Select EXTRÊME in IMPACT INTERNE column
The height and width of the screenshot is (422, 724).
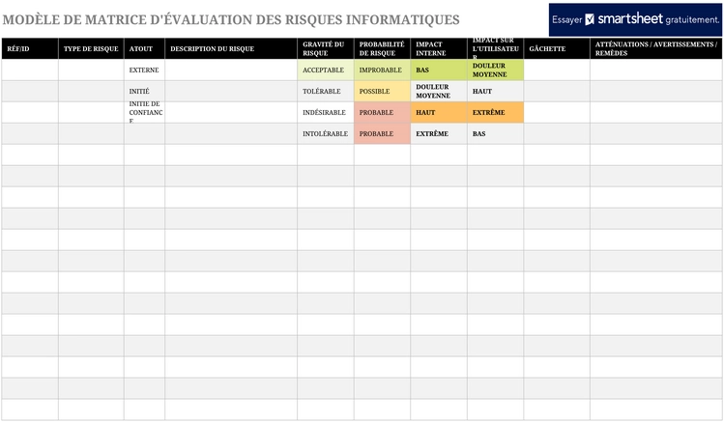click(x=439, y=134)
